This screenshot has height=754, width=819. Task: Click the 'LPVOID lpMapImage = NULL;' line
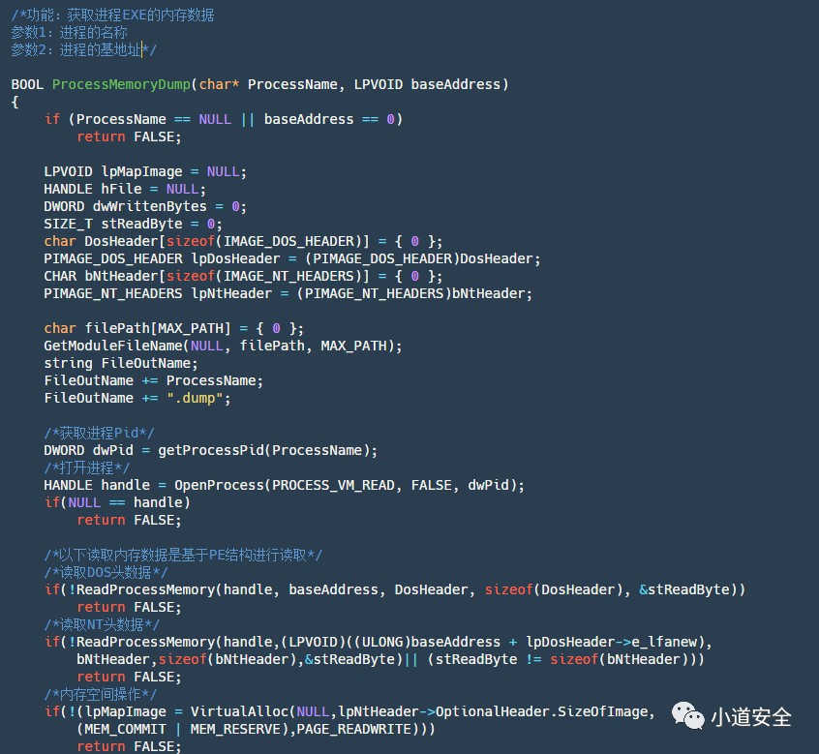[x=144, y=171]
